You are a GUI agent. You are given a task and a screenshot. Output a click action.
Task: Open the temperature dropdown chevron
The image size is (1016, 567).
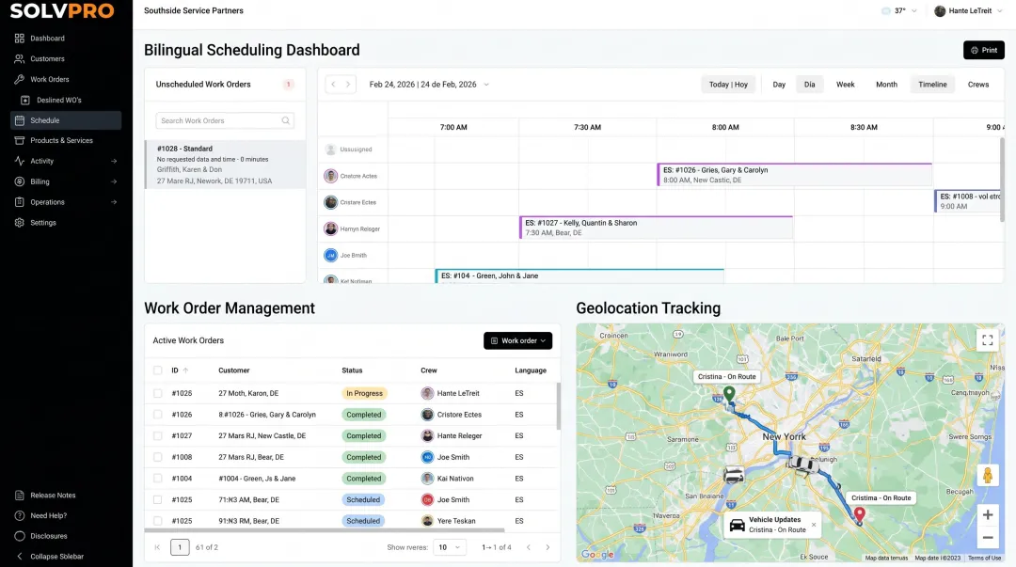pos(914,11)
